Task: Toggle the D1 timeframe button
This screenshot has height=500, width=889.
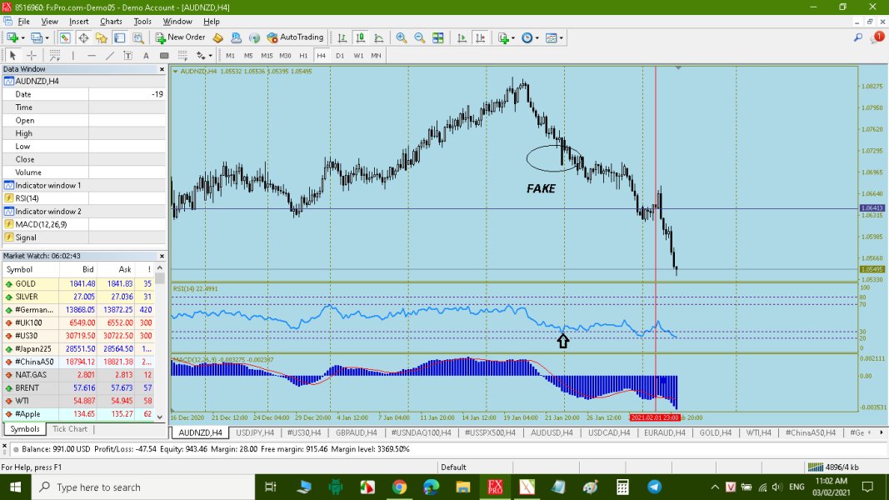Action: click(340, 56)
